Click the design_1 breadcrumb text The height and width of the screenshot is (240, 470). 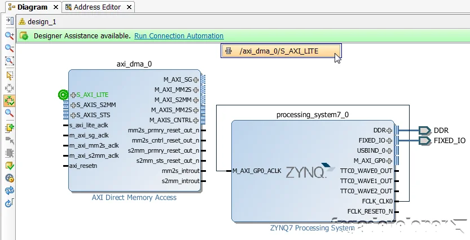point(42,22)
